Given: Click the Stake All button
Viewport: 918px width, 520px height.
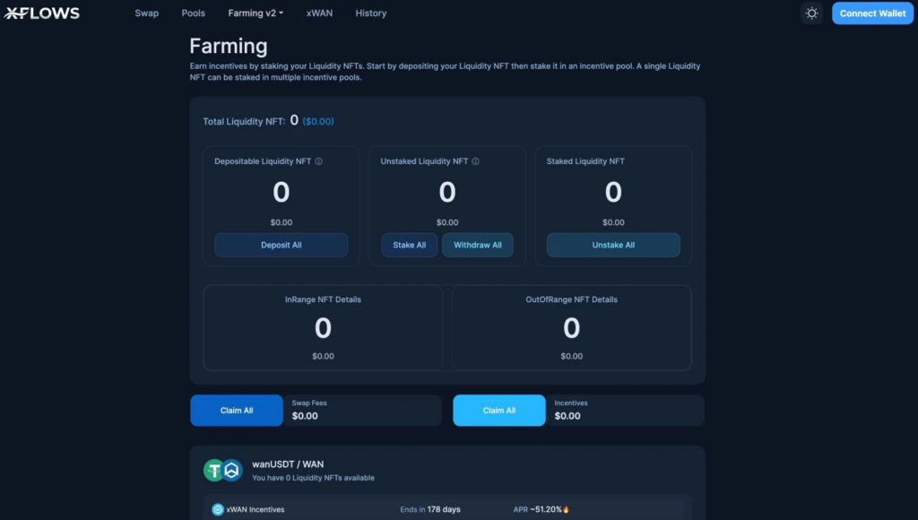Looking at the screenshot, I should coord(410,245).
